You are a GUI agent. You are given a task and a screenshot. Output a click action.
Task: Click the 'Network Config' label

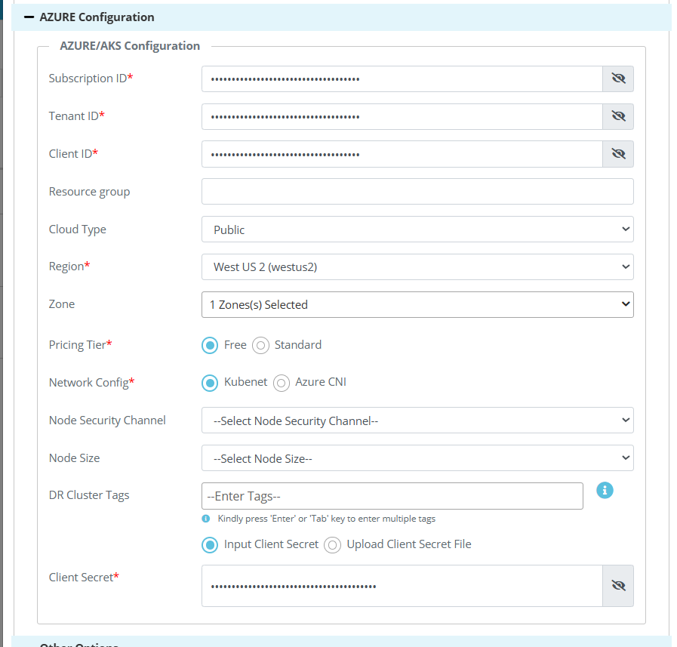click(x=91, y=382)
